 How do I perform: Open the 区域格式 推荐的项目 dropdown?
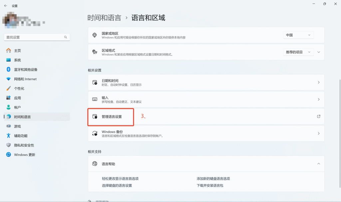pos(298,52)
